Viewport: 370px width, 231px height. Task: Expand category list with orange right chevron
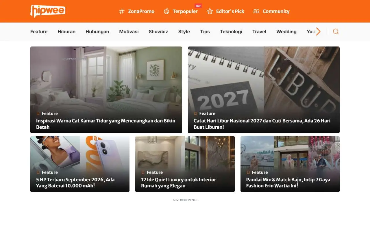[318, 31]
